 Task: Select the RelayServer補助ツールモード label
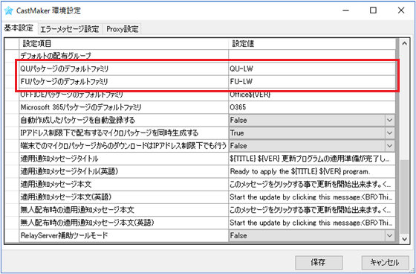64,235
